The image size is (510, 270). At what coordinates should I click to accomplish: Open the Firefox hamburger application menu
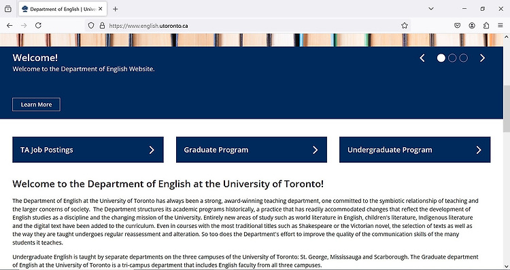[500, 25]
